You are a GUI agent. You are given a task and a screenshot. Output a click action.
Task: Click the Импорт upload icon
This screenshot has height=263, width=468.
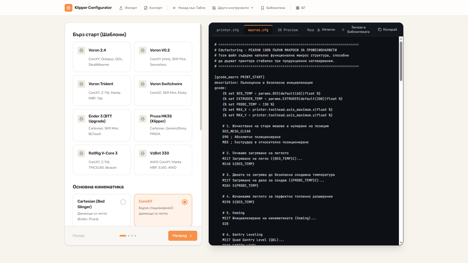[x=121, y=8]
